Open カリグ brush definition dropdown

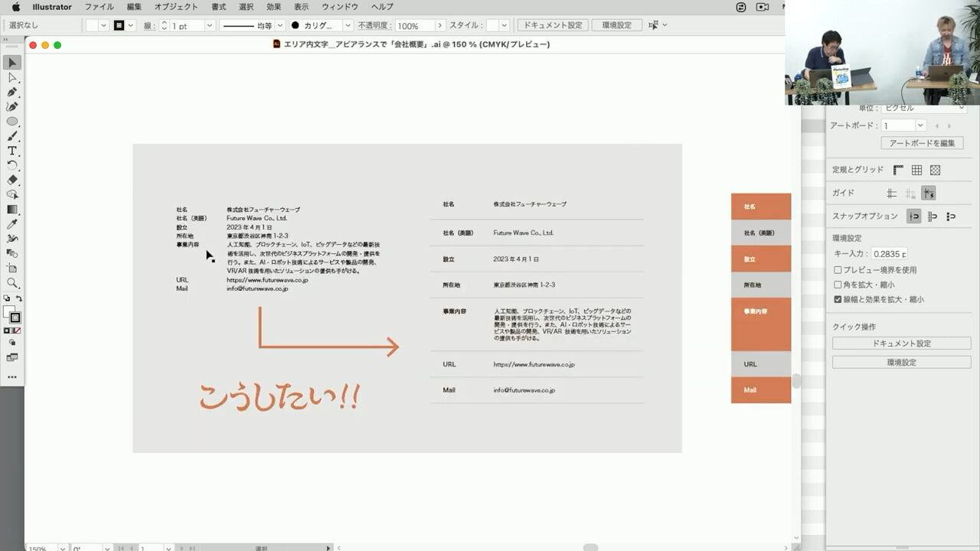click(x=348, y=25)
